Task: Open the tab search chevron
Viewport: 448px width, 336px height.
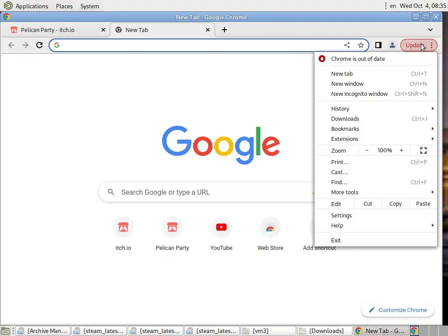Action: [x=430, y=30]
